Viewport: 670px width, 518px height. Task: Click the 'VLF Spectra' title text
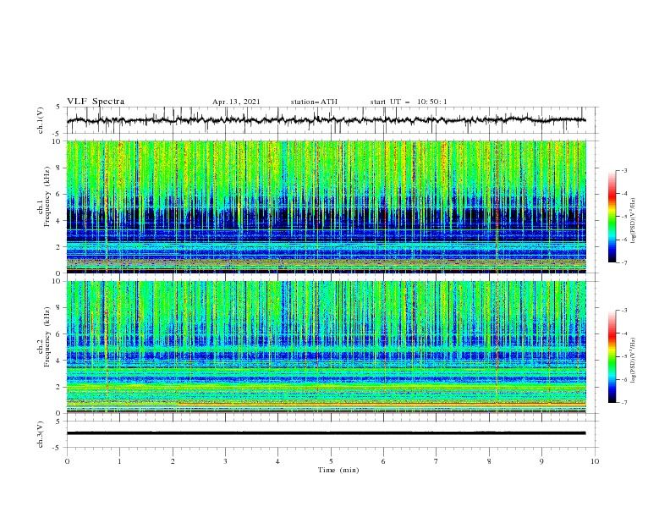click(x=96, y=102)
